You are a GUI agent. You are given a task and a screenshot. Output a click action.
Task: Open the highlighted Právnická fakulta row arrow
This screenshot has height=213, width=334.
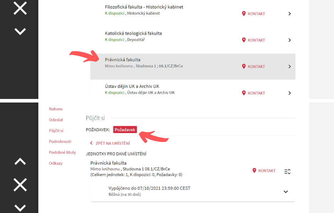click(x=290, y=67)
